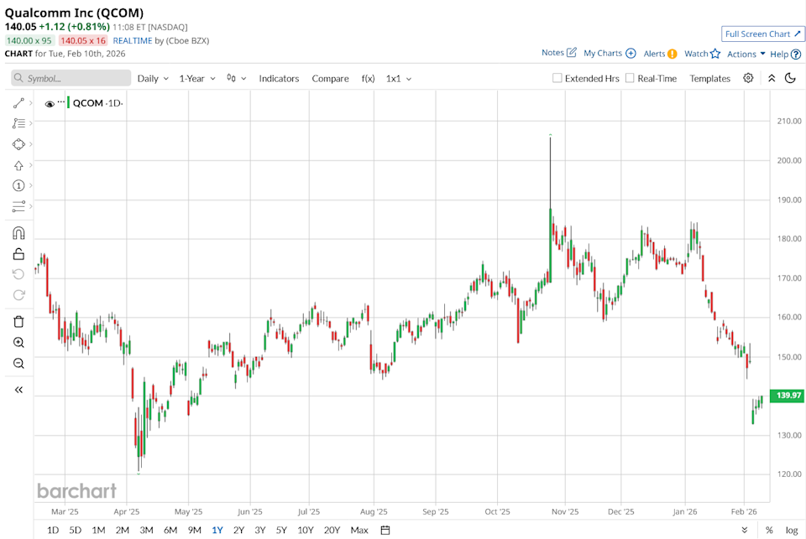Select the trend line drawing tool
This screenshot has width=806, height=539.
click(18, 103)
